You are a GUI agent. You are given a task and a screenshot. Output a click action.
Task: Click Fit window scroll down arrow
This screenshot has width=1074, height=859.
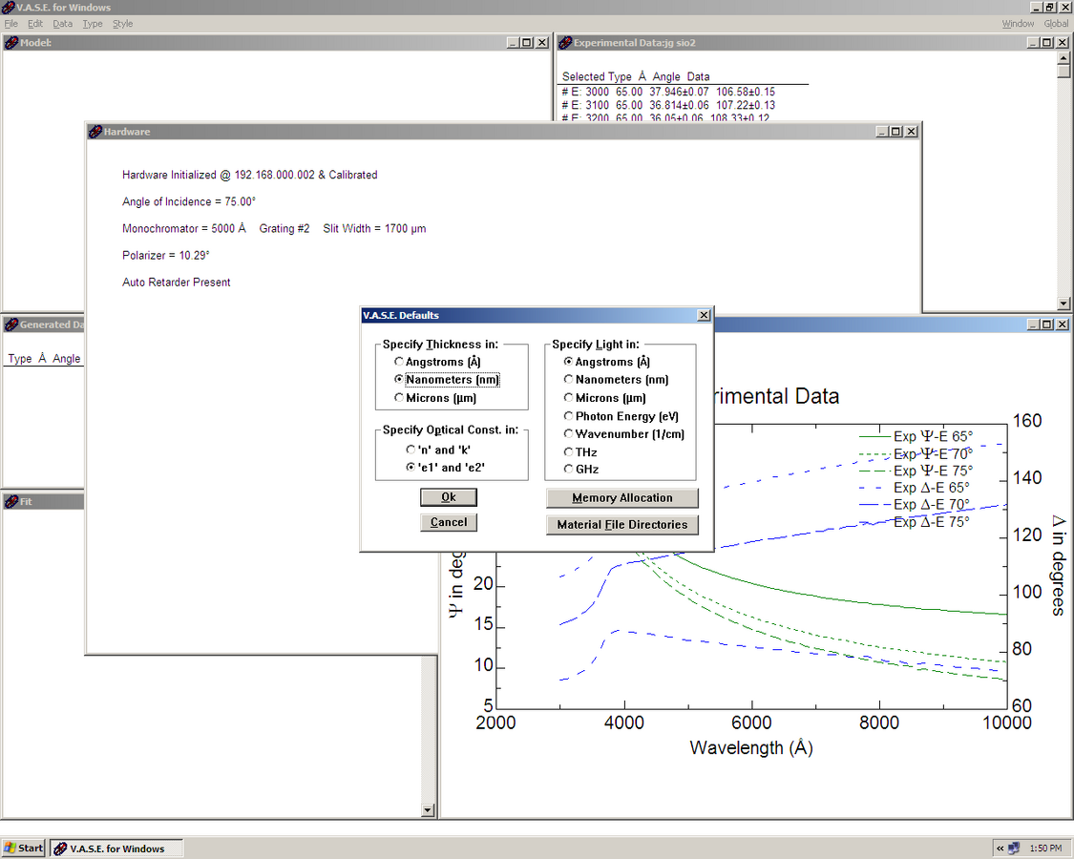pyautogui.click(x=428, y=810)
